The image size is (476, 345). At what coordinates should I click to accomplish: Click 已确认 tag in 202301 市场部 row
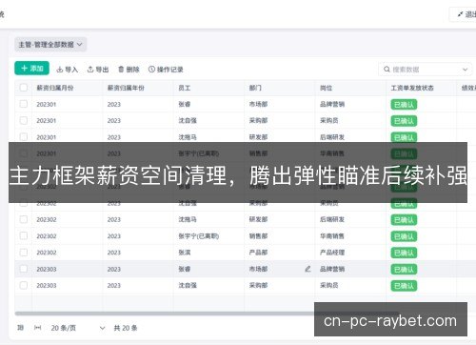click(x=404, y=105)
